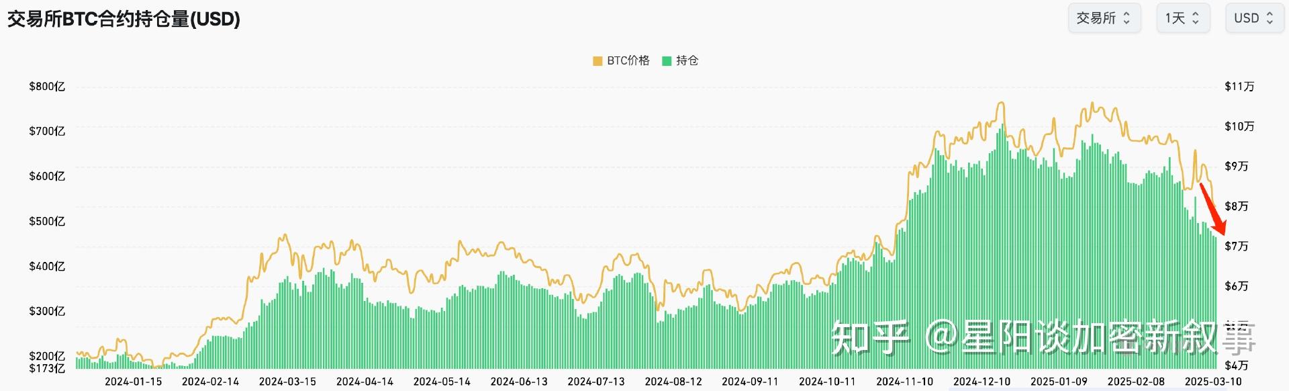Click the 2025-02-08 date label
Screen dimensions: 1289x391
coord(1137,382)
